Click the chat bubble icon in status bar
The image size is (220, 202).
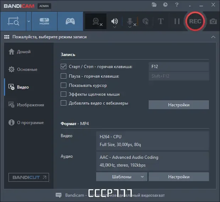tap(59, 195)
